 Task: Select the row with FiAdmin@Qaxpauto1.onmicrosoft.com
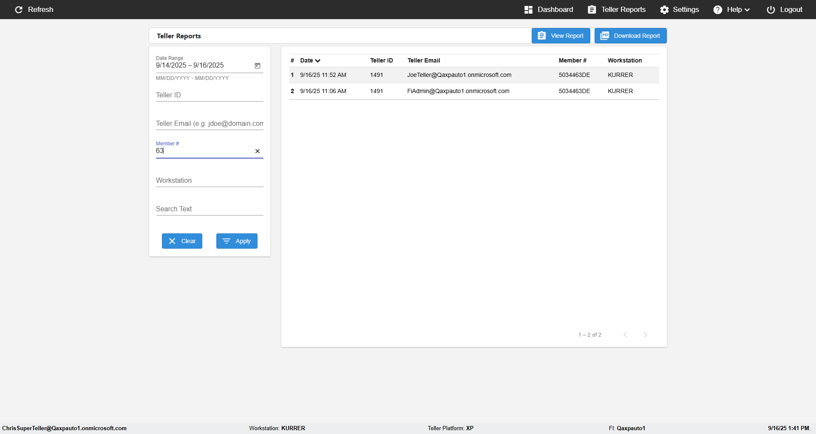[474, 91]
